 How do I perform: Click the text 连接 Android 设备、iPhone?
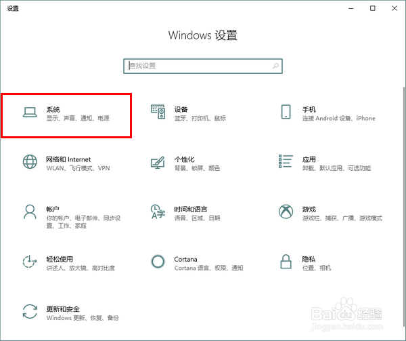339,118
